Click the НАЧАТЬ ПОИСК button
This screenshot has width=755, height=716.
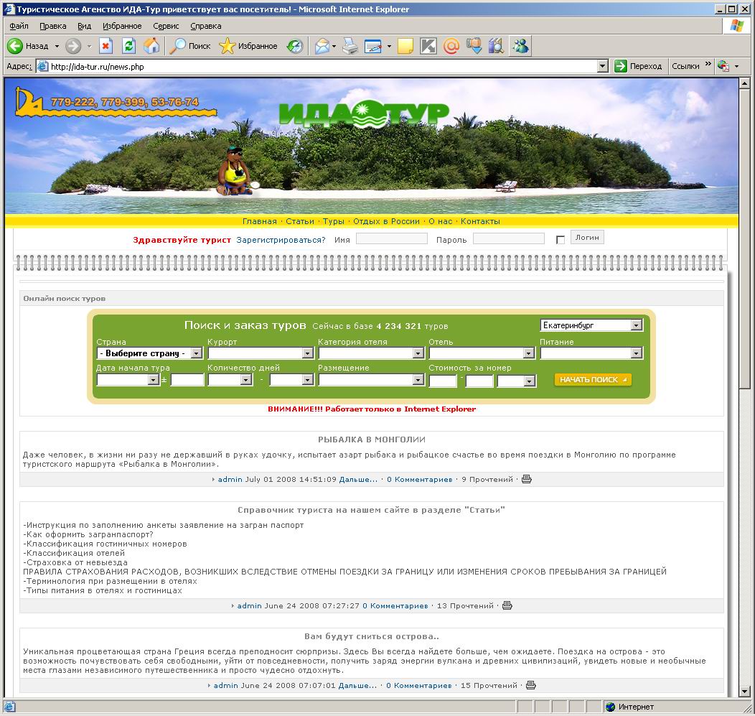(x=593, y=380)
